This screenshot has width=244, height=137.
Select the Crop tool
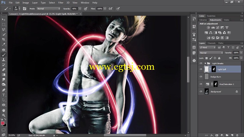click(x=4, y=40)
